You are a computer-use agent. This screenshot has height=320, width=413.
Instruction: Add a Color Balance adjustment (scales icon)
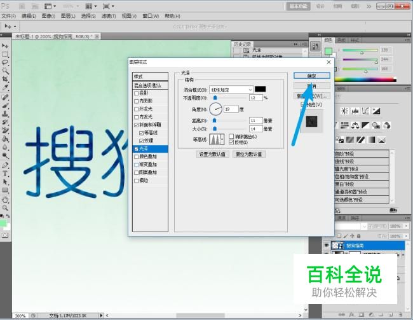click(355, 125)
